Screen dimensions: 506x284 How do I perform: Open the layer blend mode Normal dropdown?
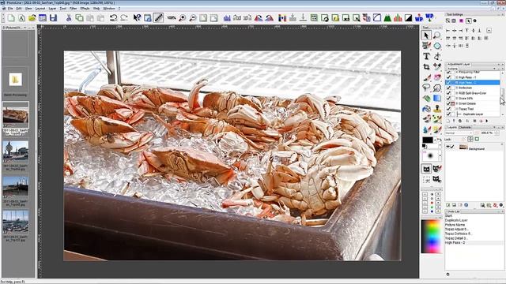(x=459, y=133)
